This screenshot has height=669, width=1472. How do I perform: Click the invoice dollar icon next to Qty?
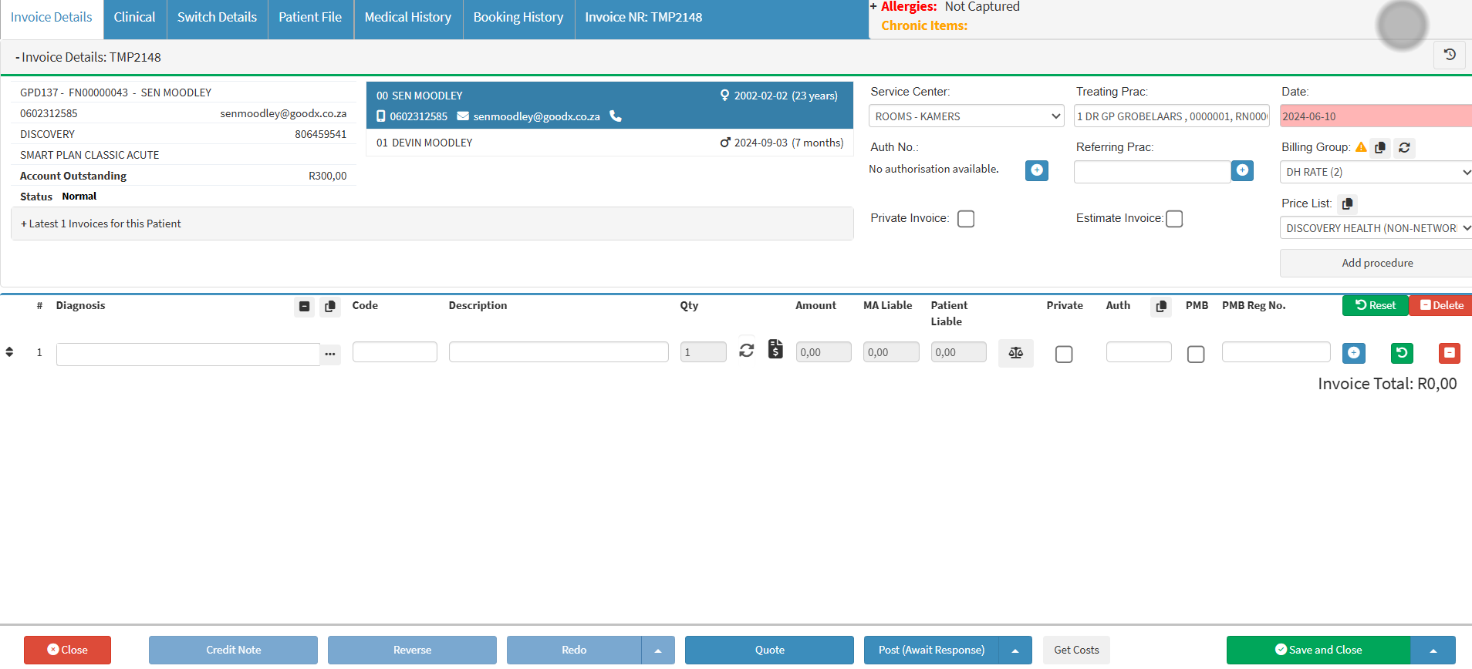coord(775,350)
